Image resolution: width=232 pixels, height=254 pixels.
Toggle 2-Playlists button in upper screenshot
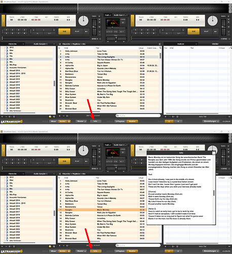click(x=121, y=121)
